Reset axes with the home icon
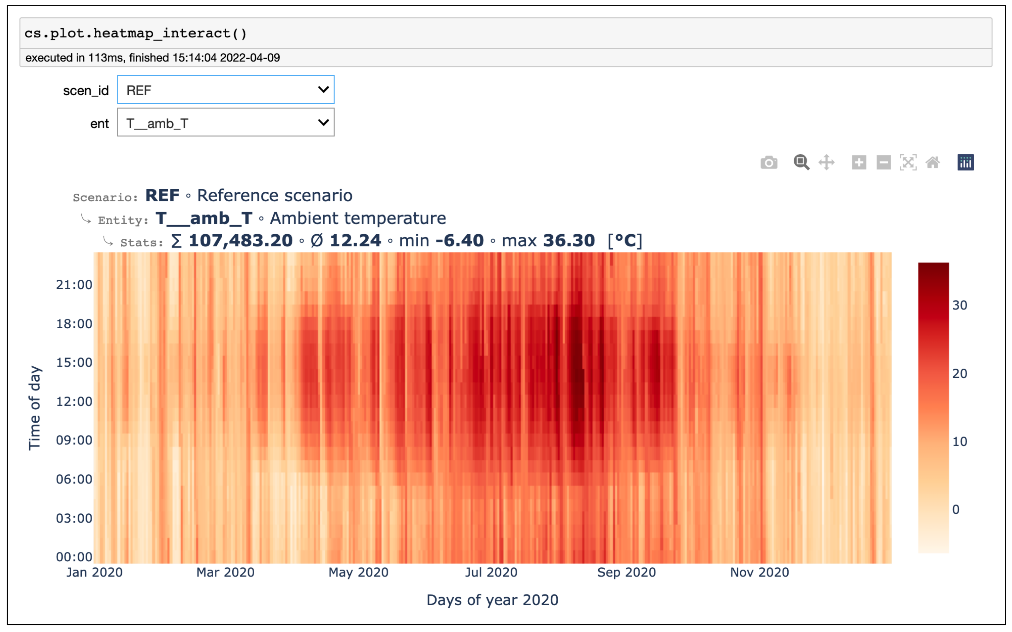 tap(932, 162)
